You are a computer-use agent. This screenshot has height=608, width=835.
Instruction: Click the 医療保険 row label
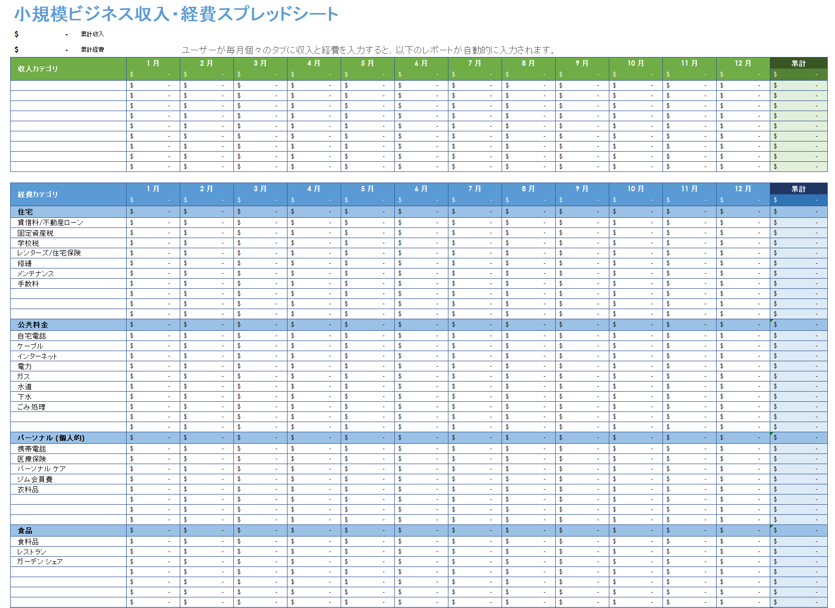31,459
